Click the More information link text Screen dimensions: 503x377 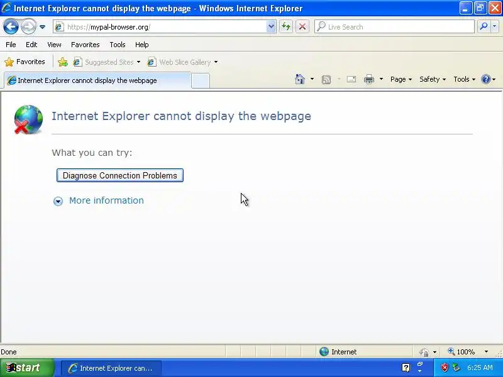point(106,200)
